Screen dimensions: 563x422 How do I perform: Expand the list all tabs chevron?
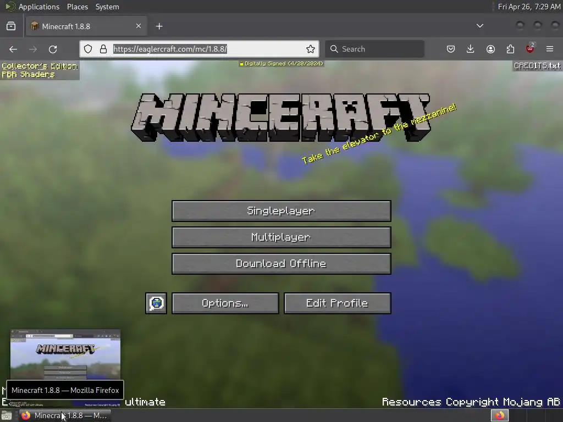pos(479,26)
